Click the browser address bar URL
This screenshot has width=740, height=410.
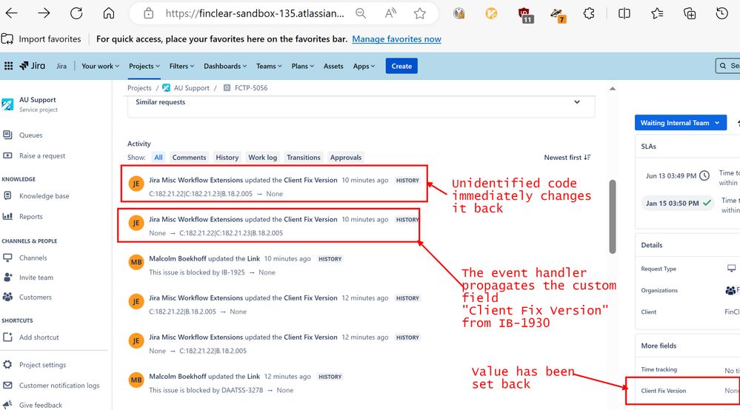[x=255, y=13]
